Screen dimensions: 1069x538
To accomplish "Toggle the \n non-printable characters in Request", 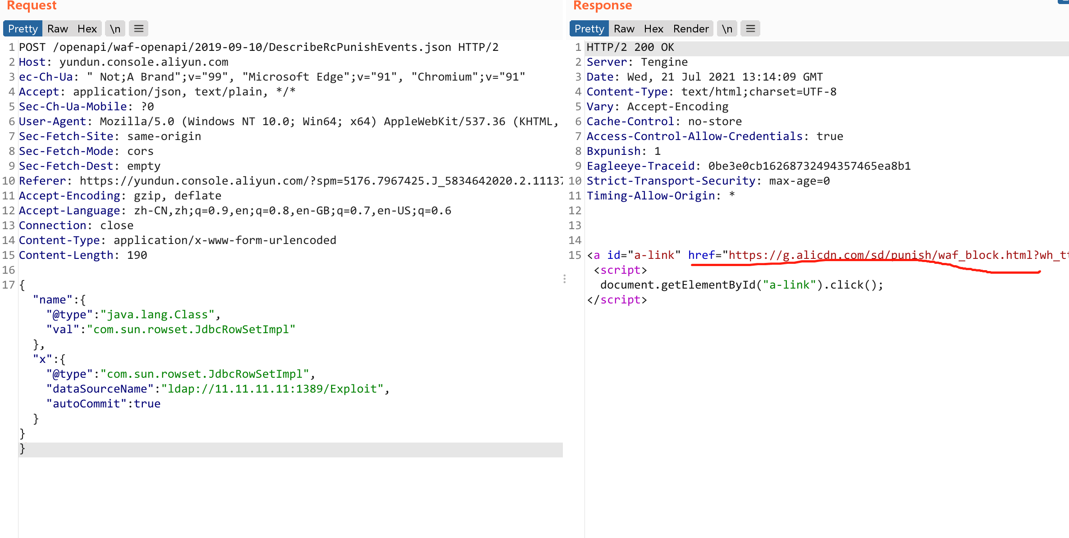I will coord(115,29).
